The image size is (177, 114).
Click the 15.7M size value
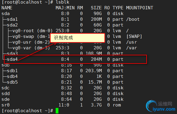point(95,82)
